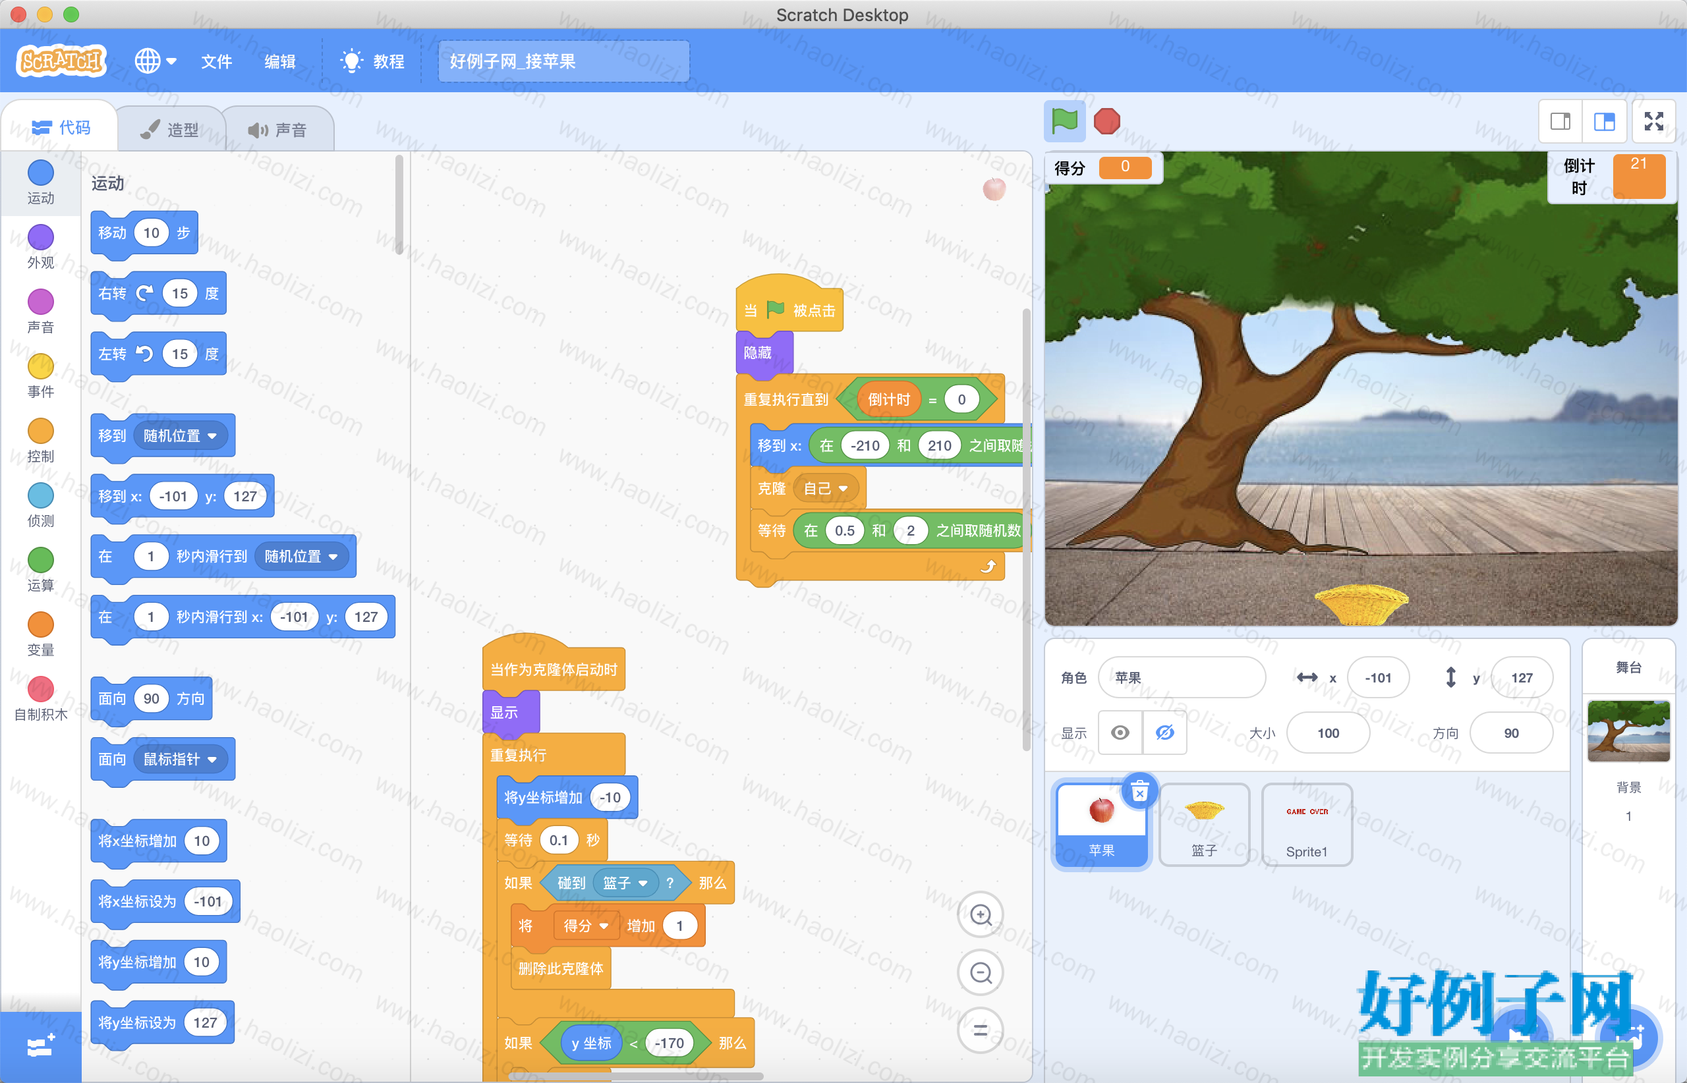
Task: Select the 篮子 sprite thumbnail
Action: tap(1205, 825)
